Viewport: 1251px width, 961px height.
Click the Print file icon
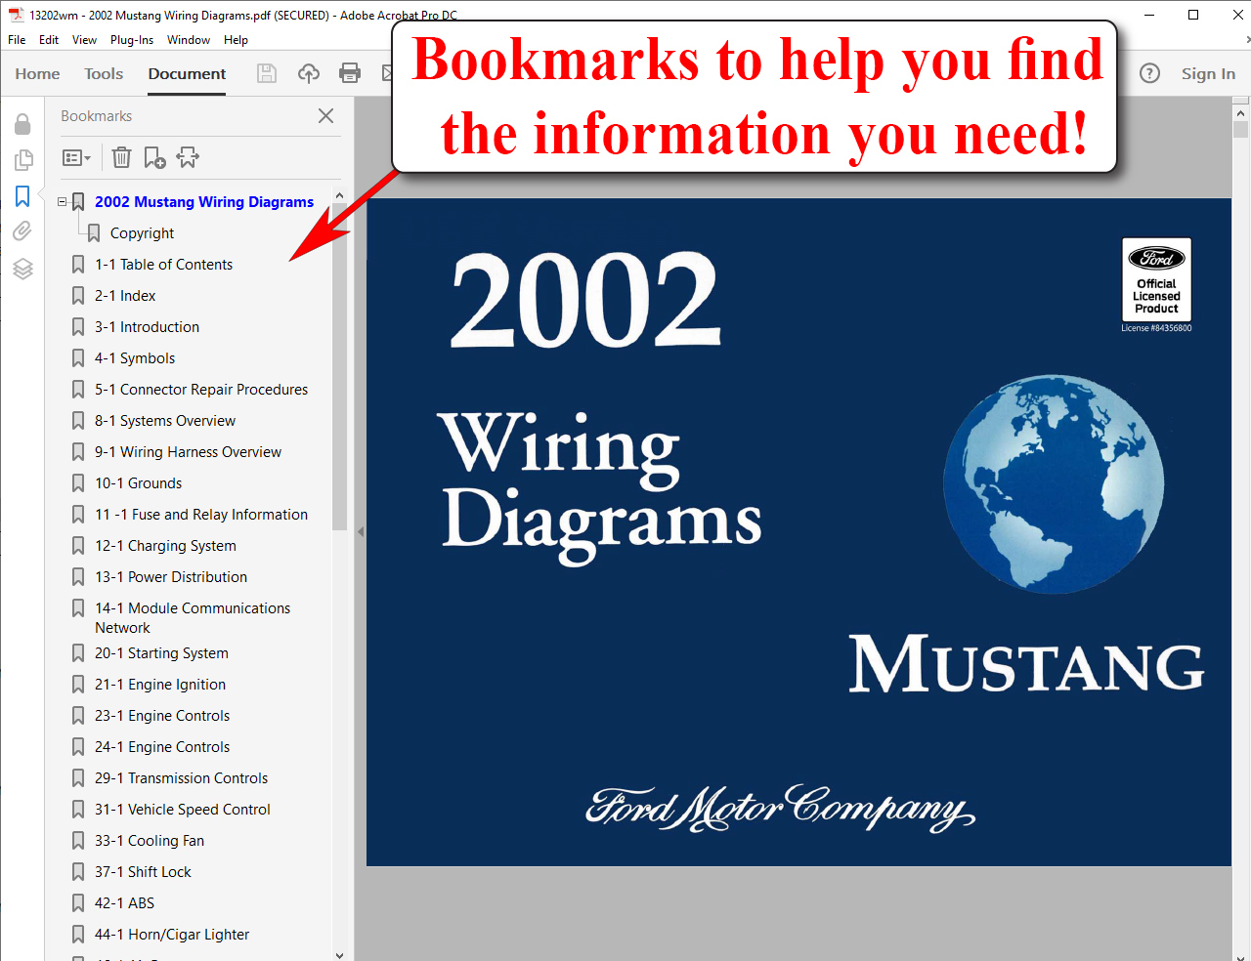click(350, 73)
